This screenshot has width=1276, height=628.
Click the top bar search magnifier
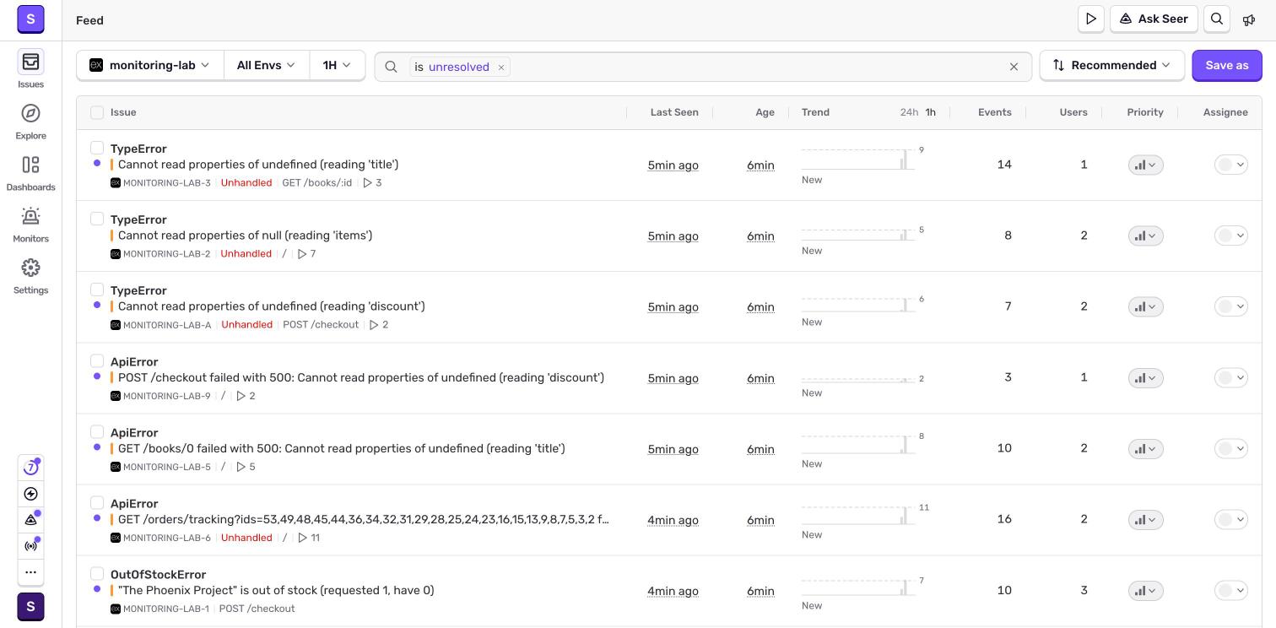[1217, 19]
